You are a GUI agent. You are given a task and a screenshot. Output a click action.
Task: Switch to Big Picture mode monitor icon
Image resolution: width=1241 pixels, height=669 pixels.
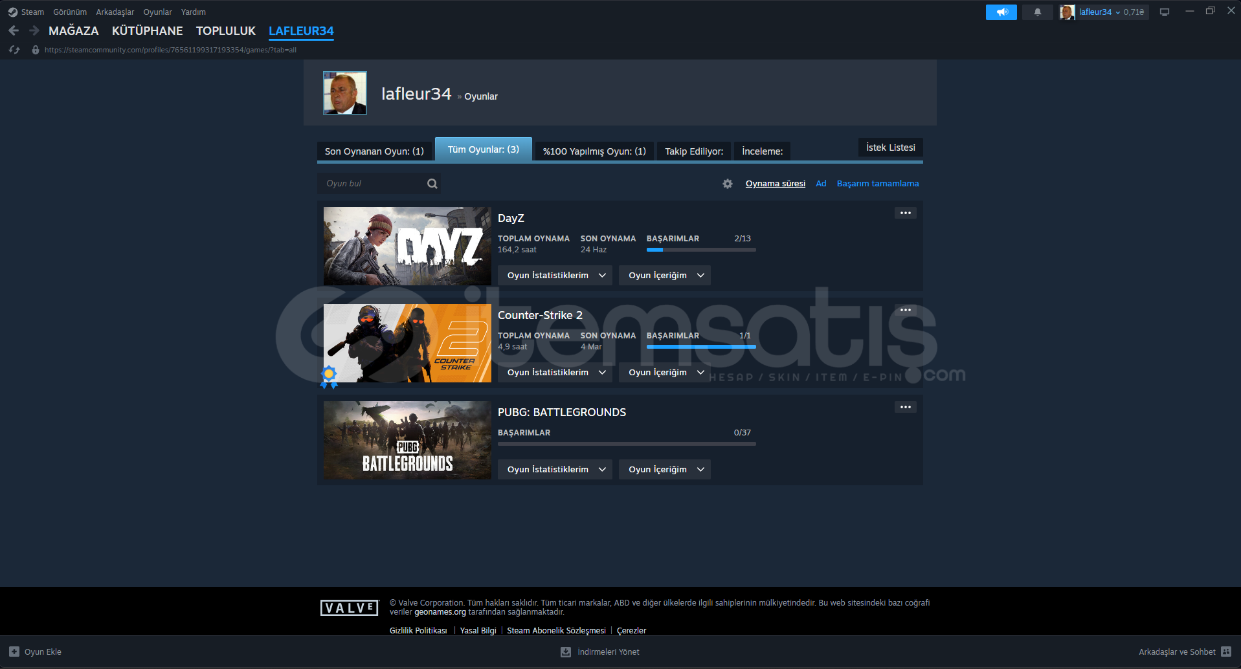(1165, 12)
